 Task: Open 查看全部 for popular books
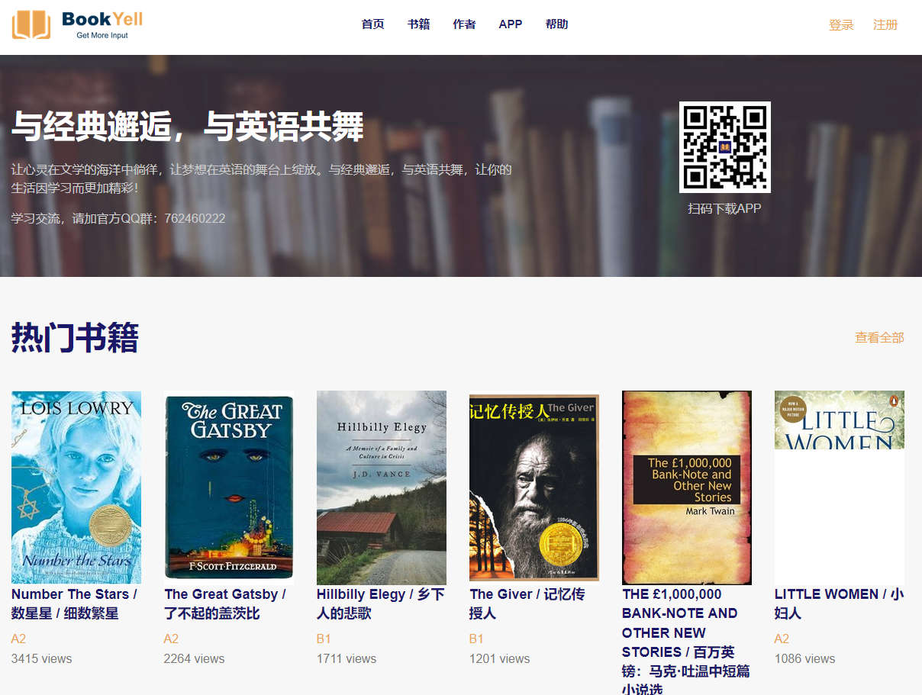[879, 337]
